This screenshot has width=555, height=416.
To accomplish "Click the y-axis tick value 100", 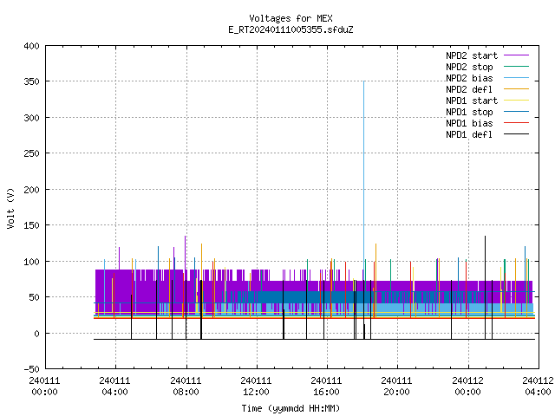I will pyautogui.click(x=31, y=262).
